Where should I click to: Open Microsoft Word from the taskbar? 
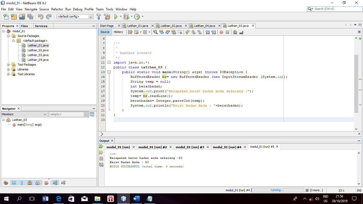(137, 198)
